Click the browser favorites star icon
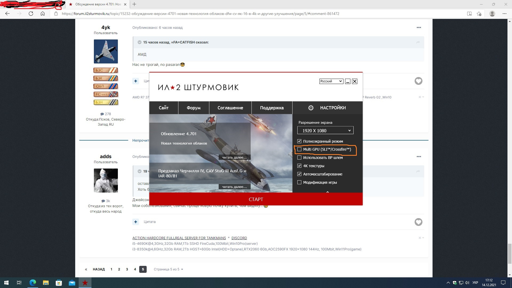The width and height of the screenshot is (512, 288). tap(479, 14)
